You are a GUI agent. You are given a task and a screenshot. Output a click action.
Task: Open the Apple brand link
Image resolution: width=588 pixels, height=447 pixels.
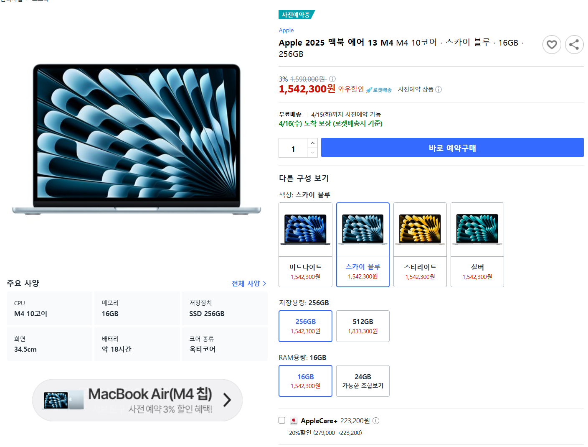286,30
